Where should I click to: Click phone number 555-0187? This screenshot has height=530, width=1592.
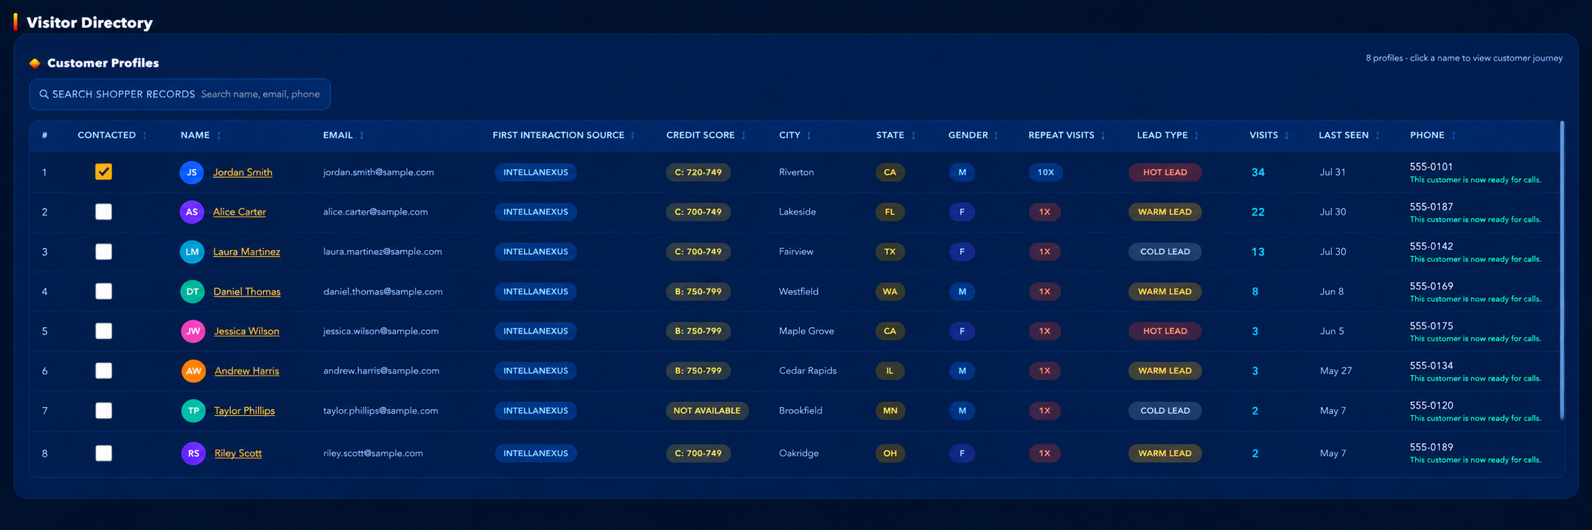[x=1431, y=207]
